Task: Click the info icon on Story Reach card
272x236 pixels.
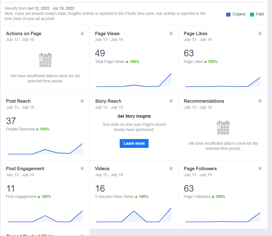Action: [x=171, y=101]
